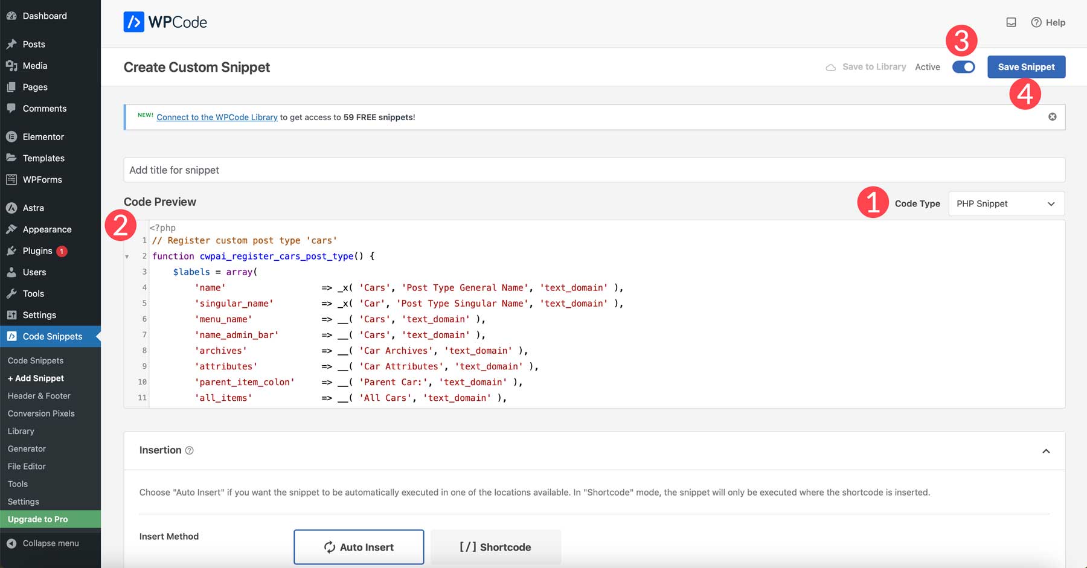Deactivate the snippet with the Active toggle
The width and height of the screenshot is (1087, 568).
coord(963,67)
